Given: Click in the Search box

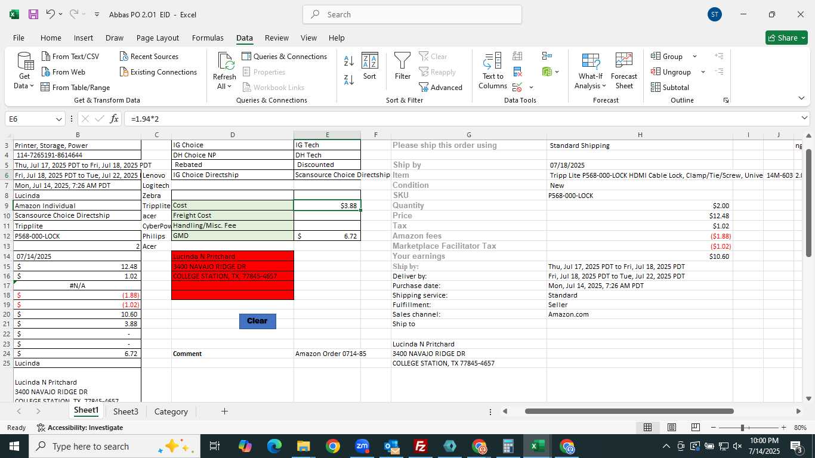Looking at the screenshot, I should click(x=412, y=14).
